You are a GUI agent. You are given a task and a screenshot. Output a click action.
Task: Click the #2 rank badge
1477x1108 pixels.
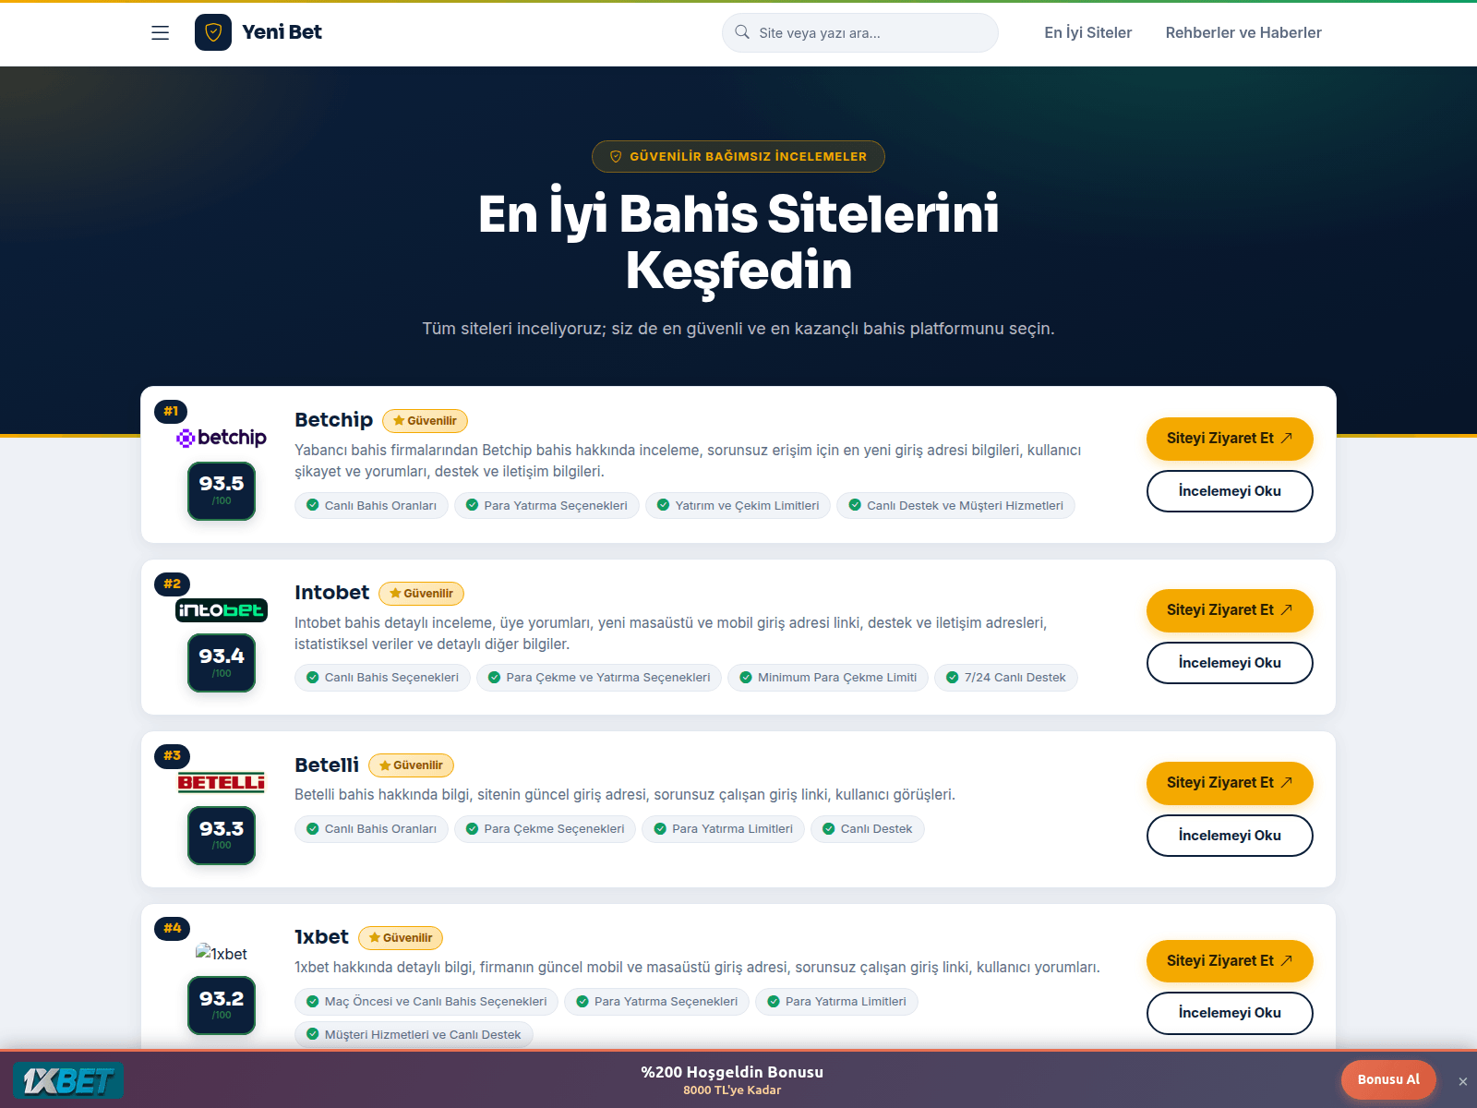pos(172,584)
